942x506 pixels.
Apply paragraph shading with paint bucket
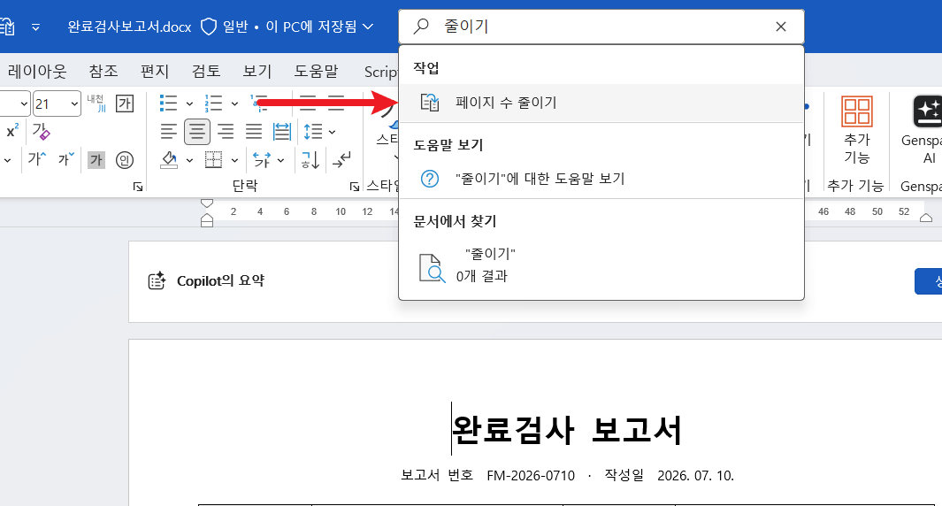(x=169, y=160)
